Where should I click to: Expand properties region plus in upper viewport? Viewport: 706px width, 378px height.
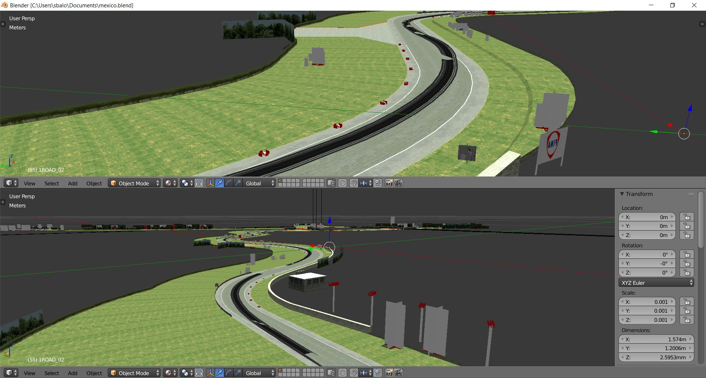[702, 24]
